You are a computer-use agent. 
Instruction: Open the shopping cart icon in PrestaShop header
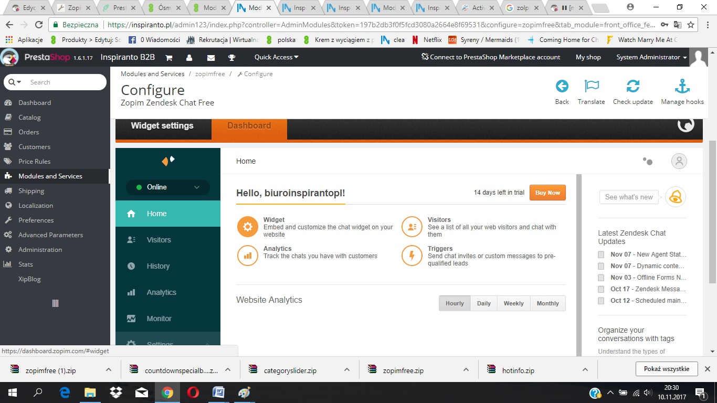[x=169, y=57]
